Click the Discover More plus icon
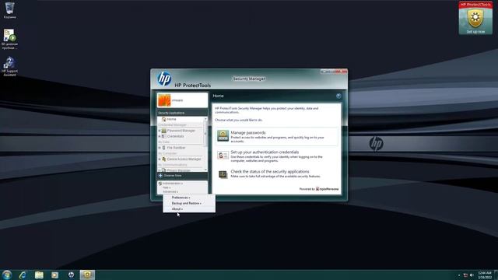Image resolution: width=498 pixels, height=280 pixels. (x=160, y=176)
